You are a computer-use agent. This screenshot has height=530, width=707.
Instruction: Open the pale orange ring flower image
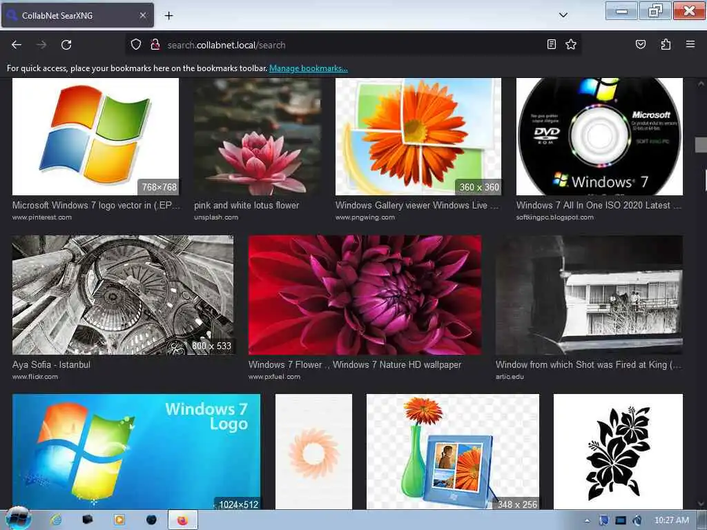(313, 452)
